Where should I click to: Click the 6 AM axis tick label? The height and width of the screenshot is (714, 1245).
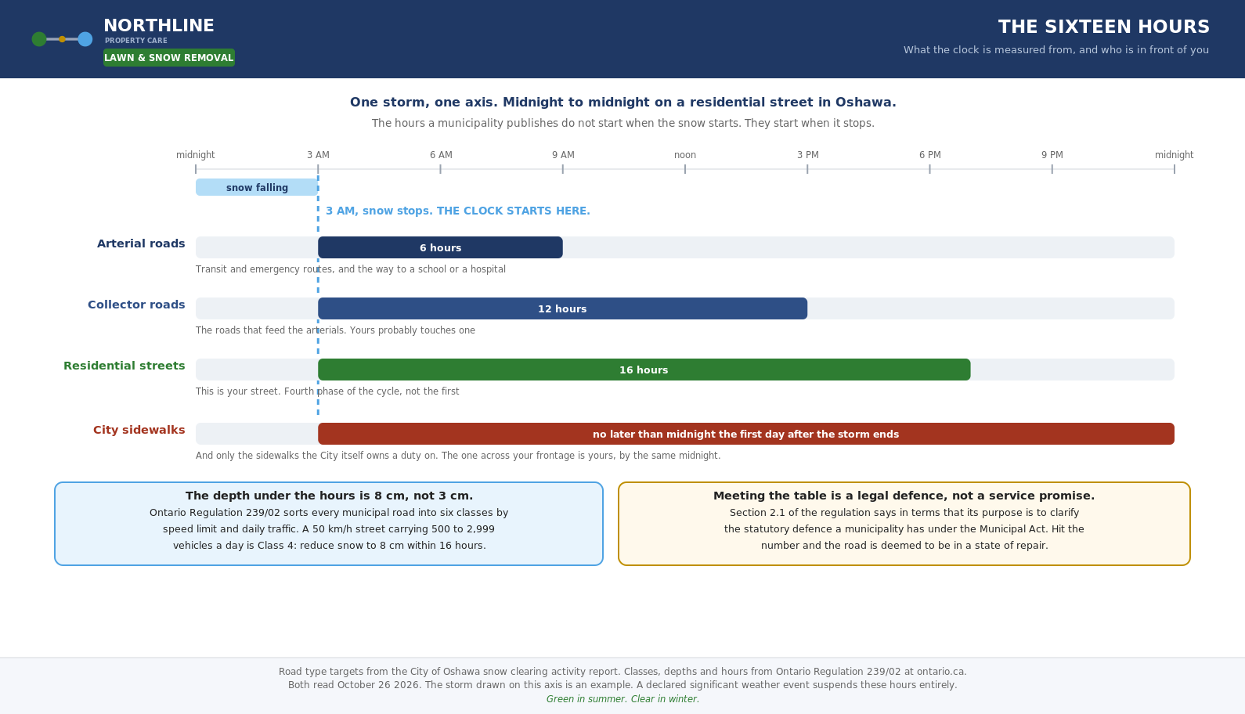441,155
